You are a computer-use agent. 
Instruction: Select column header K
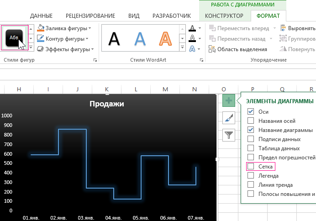tap(107, 89)
